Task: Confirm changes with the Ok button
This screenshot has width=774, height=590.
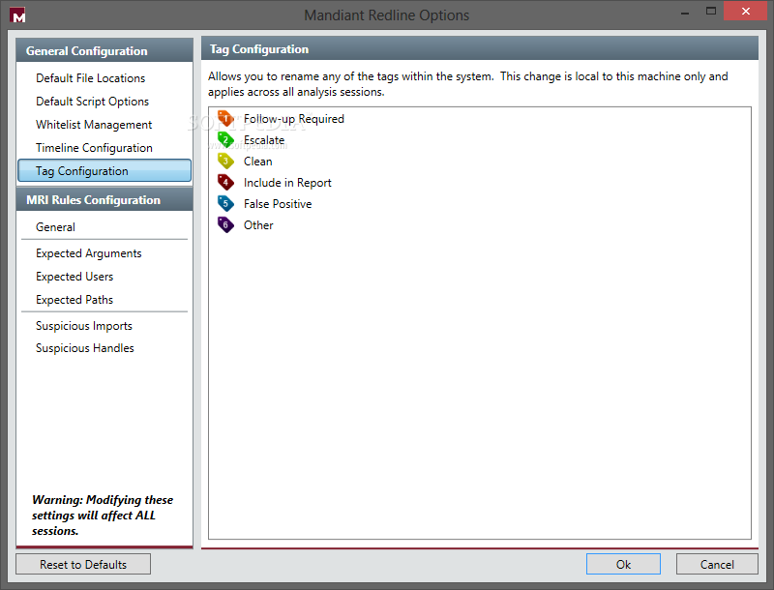Action: coord(623,564)
